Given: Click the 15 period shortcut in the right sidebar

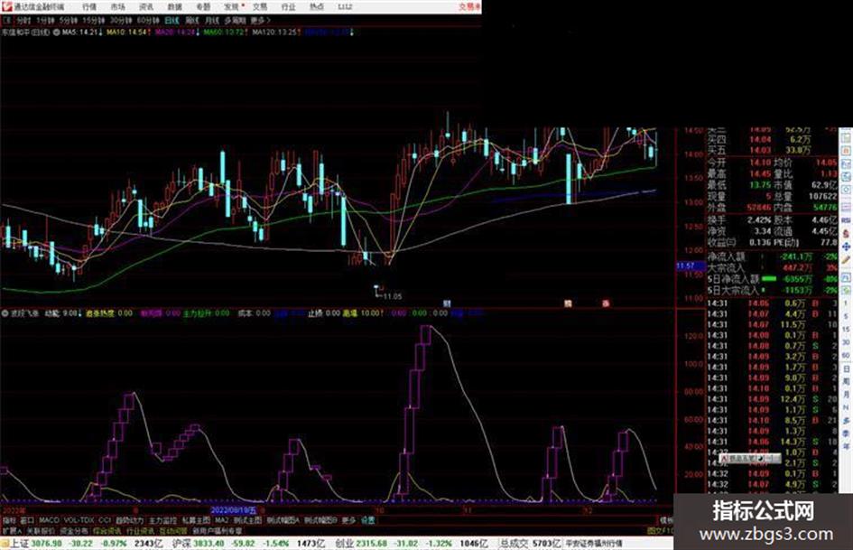Looking at the screenshot, I should pyautogui.click(x=846, y=330).
